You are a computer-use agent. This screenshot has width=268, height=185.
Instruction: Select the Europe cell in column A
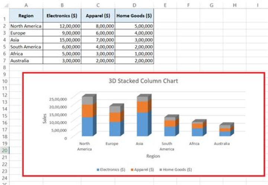click(26, 33)
